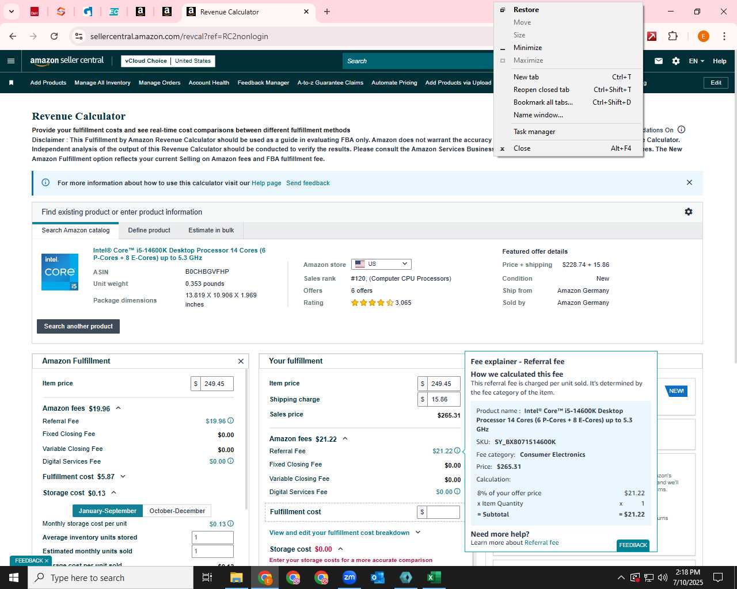
Task: Open Manage All Inventory nav link
Action: pyautogui.click(x=102, y=83)
